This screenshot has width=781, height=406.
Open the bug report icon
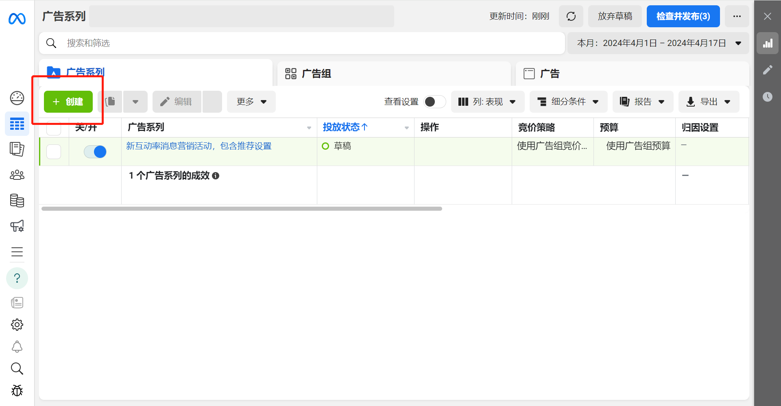17,391
